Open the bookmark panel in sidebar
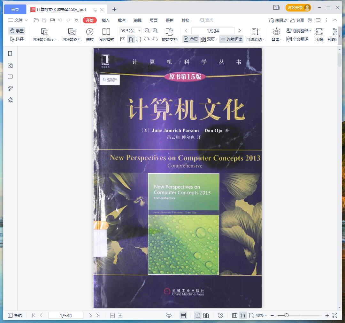 [x=10, y=54]
